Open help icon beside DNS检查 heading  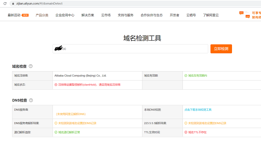(x=31, y=100)
